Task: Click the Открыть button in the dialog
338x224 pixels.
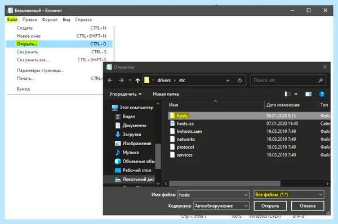Action: coord(270,206)
